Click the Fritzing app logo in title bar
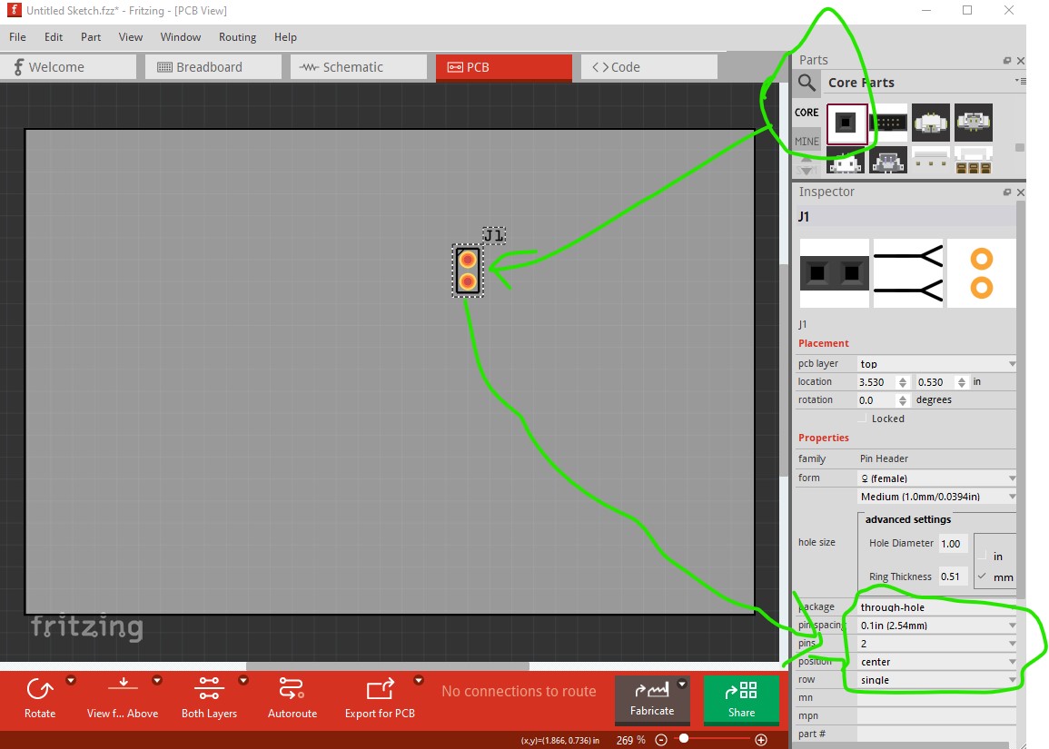 [14, 10]
